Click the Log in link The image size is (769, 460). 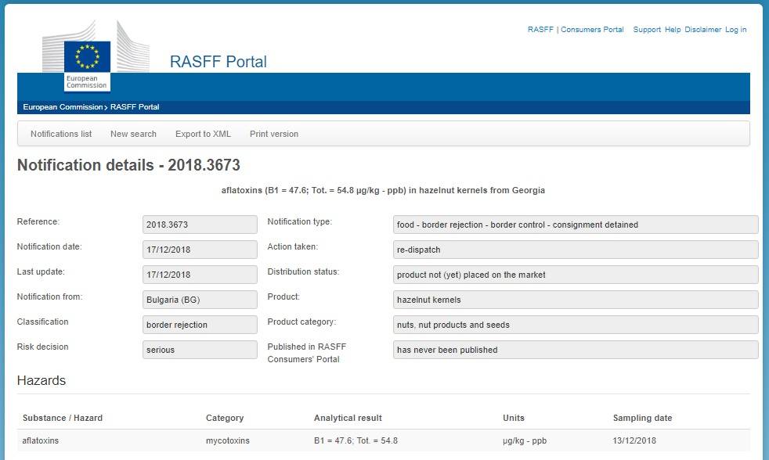click(735, 30)
